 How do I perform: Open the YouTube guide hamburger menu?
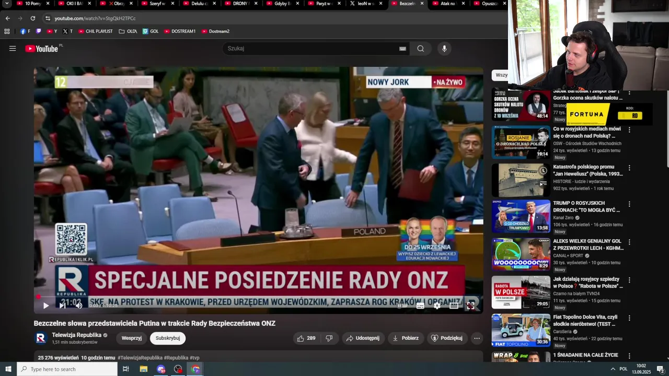13,49
